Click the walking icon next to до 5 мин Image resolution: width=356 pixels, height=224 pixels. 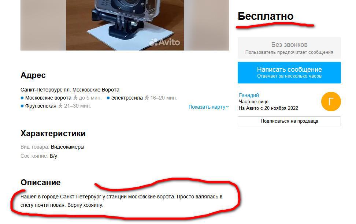(x=75, y=98)
